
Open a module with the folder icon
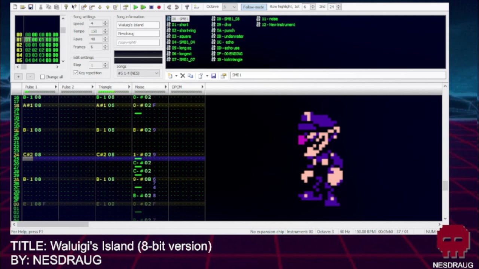(x=23, y=7)
